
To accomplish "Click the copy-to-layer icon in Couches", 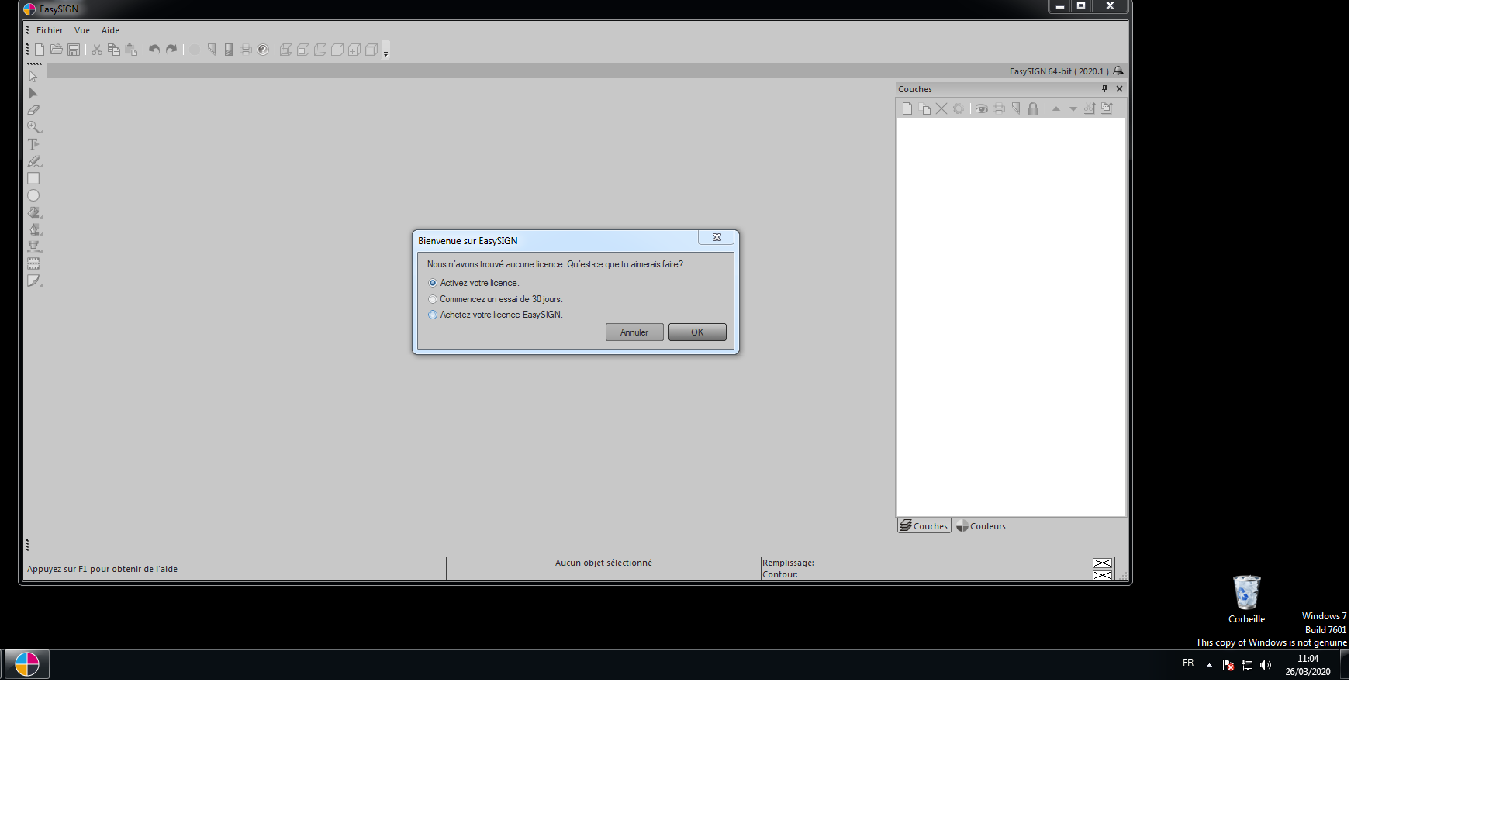I will click(1107, 108).
